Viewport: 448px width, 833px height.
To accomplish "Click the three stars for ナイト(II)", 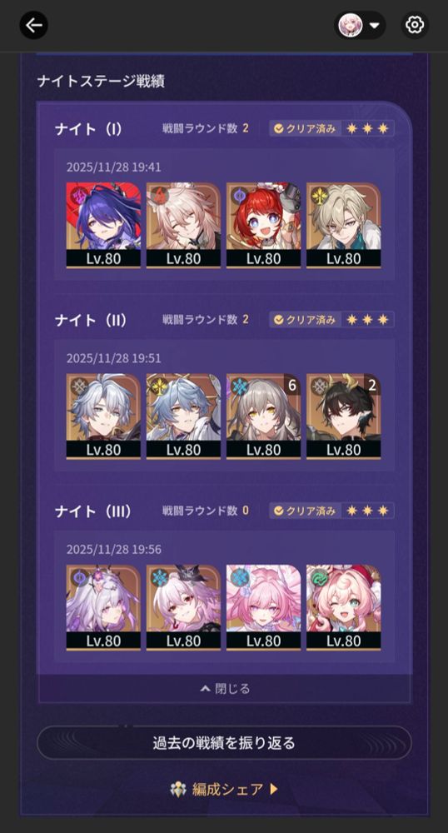I will coord(367,319).
